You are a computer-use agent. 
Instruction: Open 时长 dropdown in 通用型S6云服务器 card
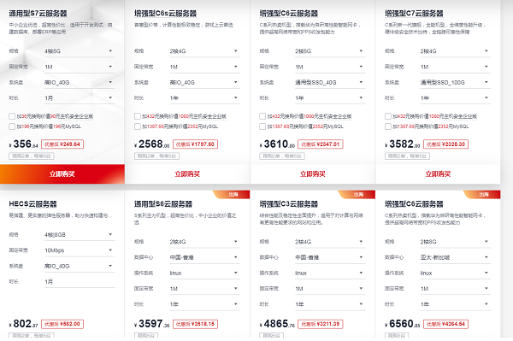tap(204, 305)
